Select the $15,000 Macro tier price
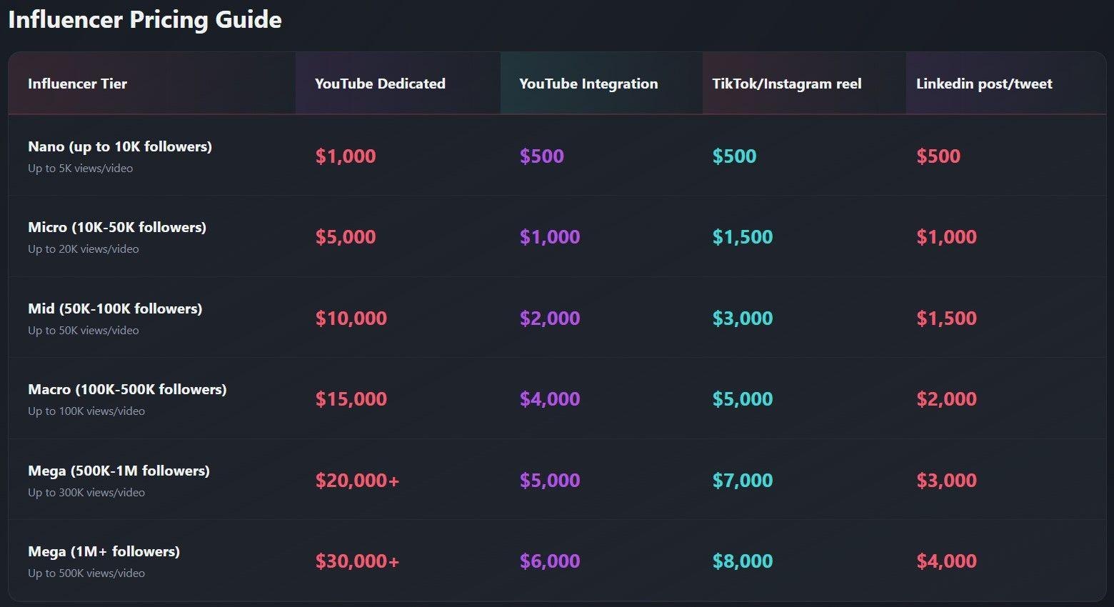This screenshot has height=607, width=1114. (x=351, y=399)
